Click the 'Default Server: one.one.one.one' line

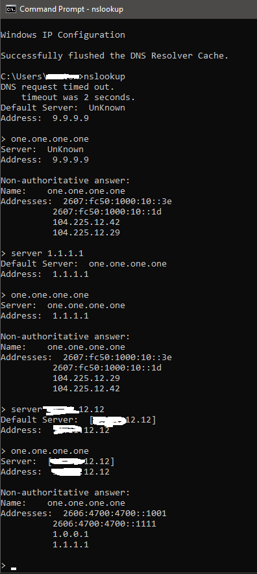pyautogui.click(x=84, y=263)
